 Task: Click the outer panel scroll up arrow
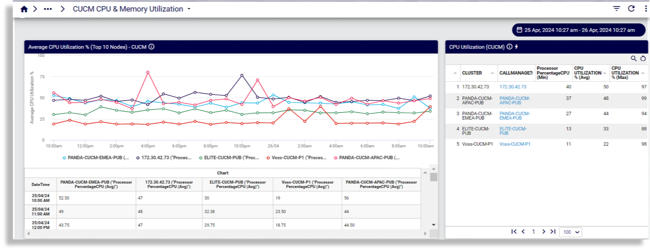(434, 168)
